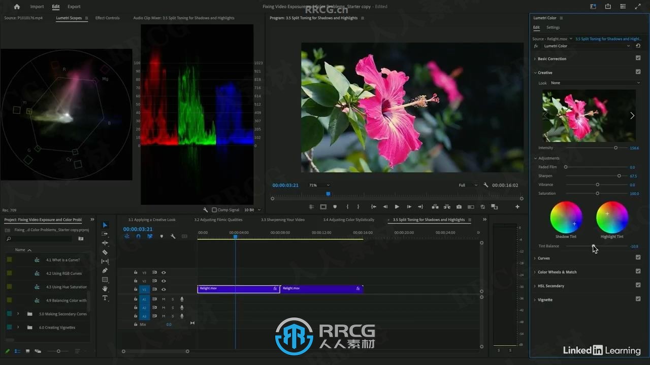Image resolution: width=650 pixels, height=365 pixels.
Task: Hide track V1 with eye icon
Action: click(164, 289)
